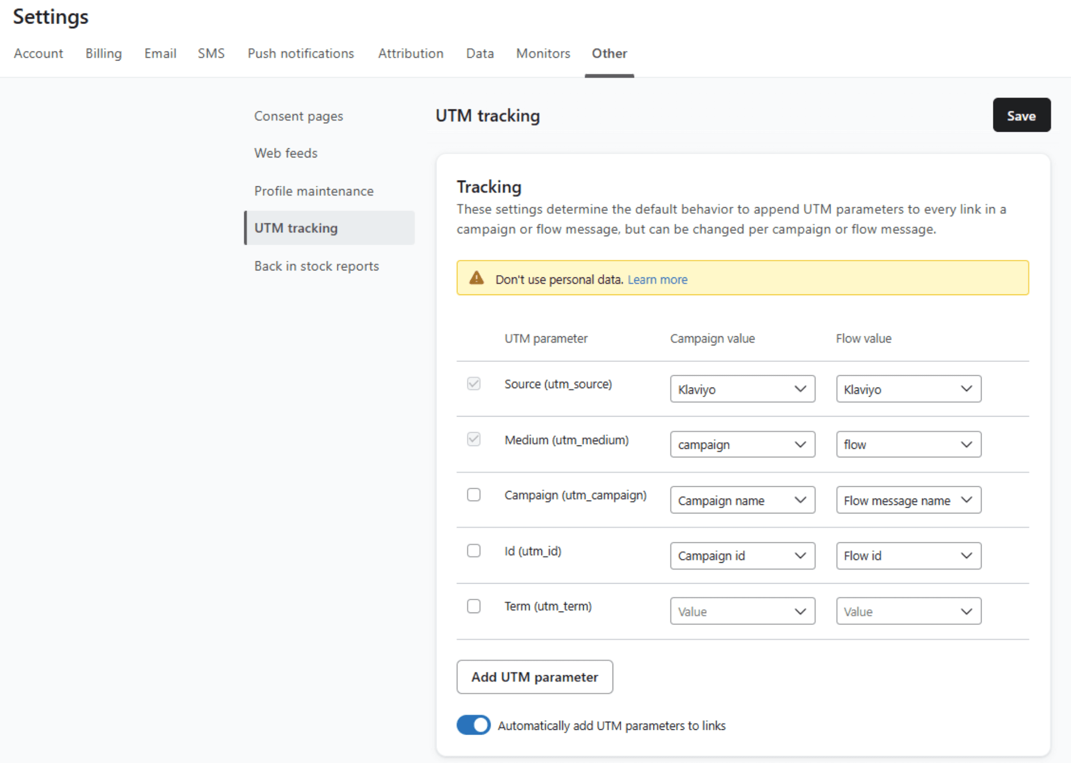Image resolution: width=1071 pixels, height=763 pixels.
Task: Open the 'Campaign name' dropdown
Action: click(x=742, y=500)
